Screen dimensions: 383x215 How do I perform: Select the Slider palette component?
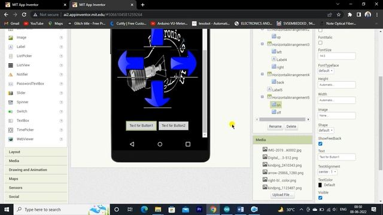(x=21, y=93)
